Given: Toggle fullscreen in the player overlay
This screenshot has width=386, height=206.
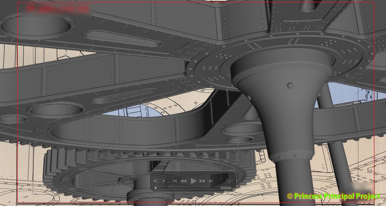Looking at the screenshot, I should click(x=228, y=181).
